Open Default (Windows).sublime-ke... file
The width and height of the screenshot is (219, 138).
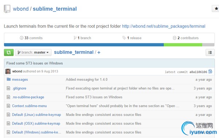coord(36,132)
